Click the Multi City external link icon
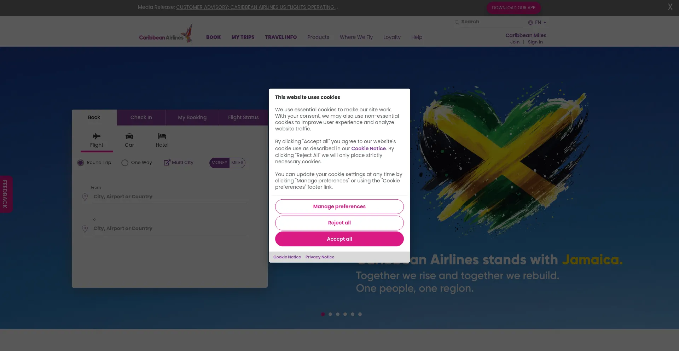Image resolution: width=679 pixels, height=351 pixels. pyautogui.click(x=167, y=163)
